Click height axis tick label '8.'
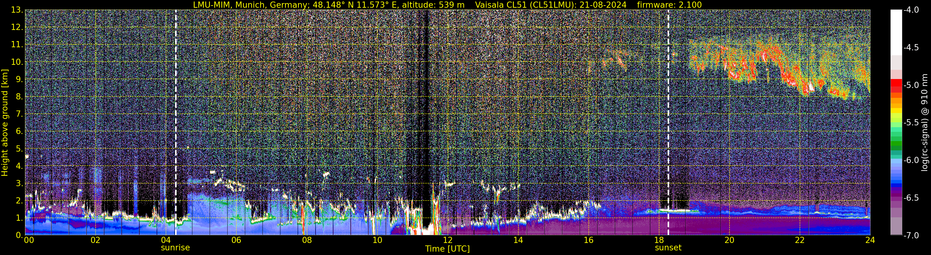Screen dimensions: 931x255 (19, 97)
